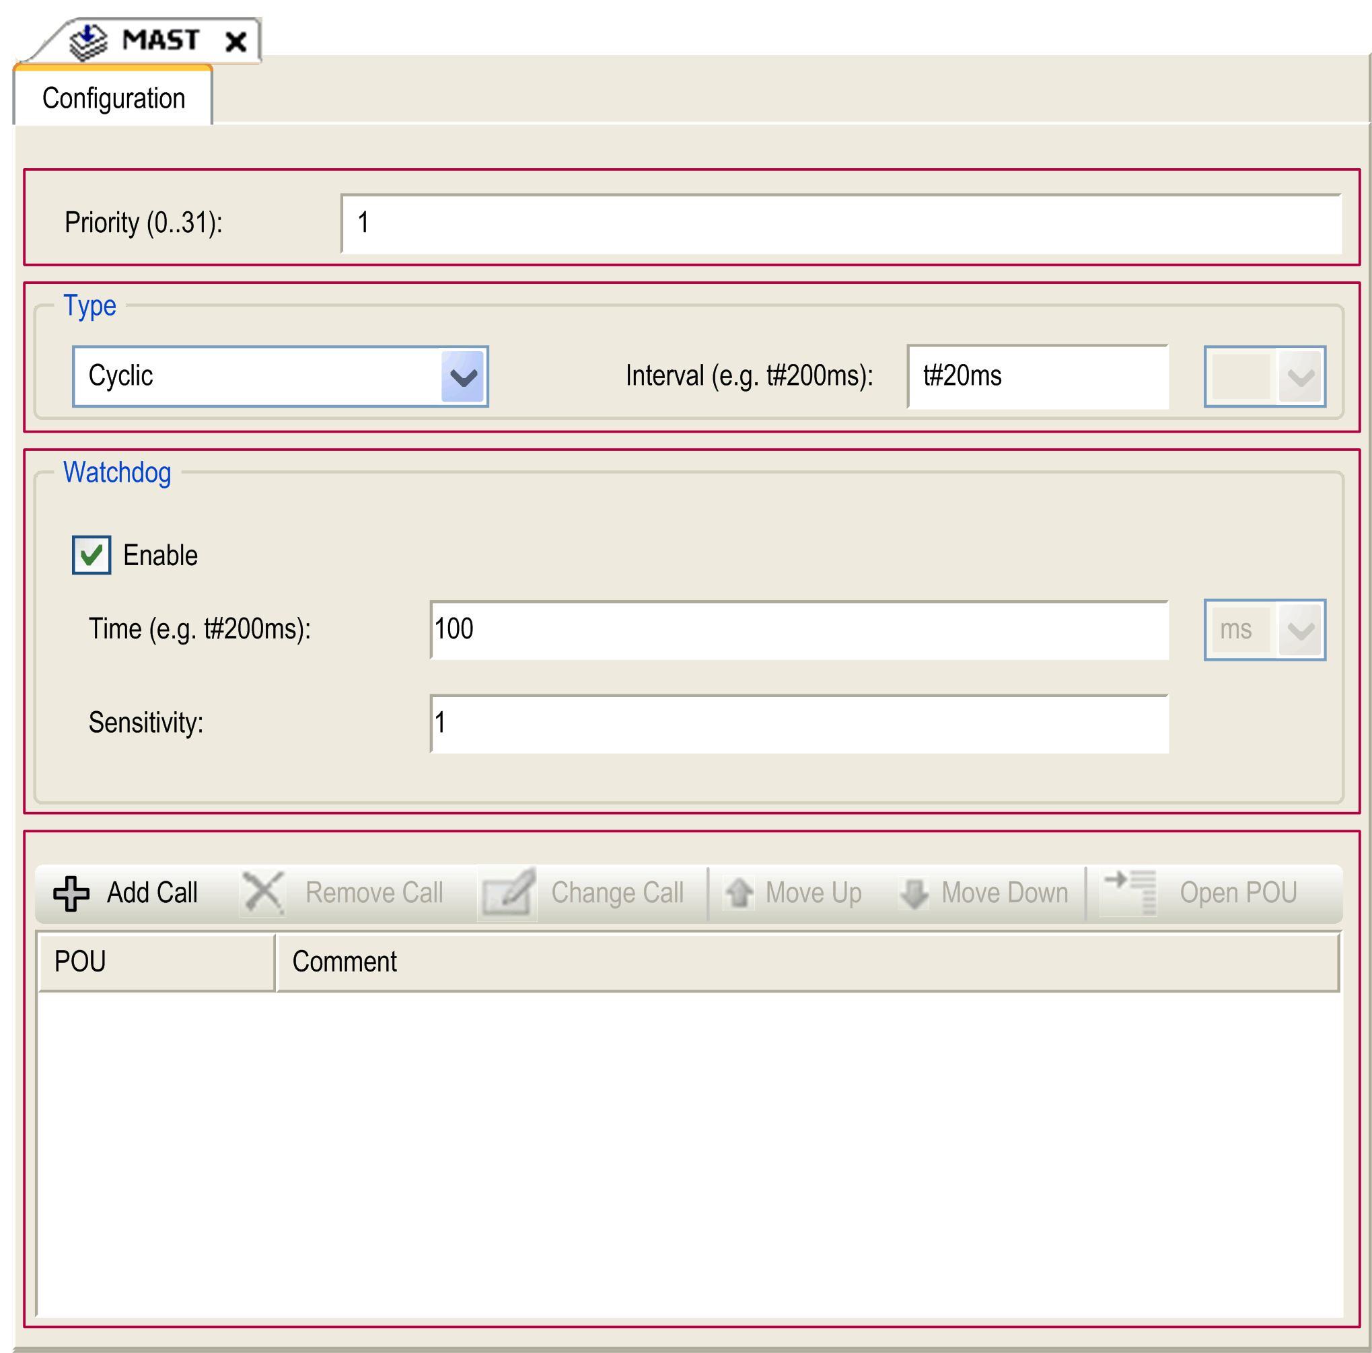Click the Change Call pencil icon

coord(507,893)
